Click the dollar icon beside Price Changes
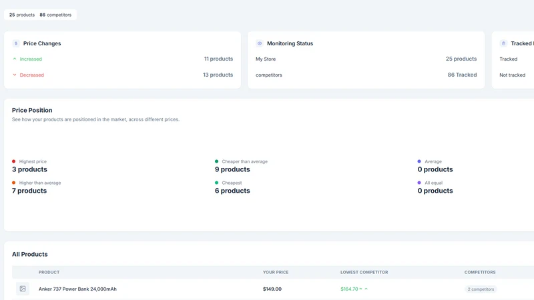Image resolution: width=534 pixels, height=300 pixels. [15, 43]
